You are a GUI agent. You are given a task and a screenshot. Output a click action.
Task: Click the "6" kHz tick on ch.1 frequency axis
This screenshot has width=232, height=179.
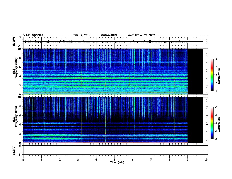tap(20, 67)
